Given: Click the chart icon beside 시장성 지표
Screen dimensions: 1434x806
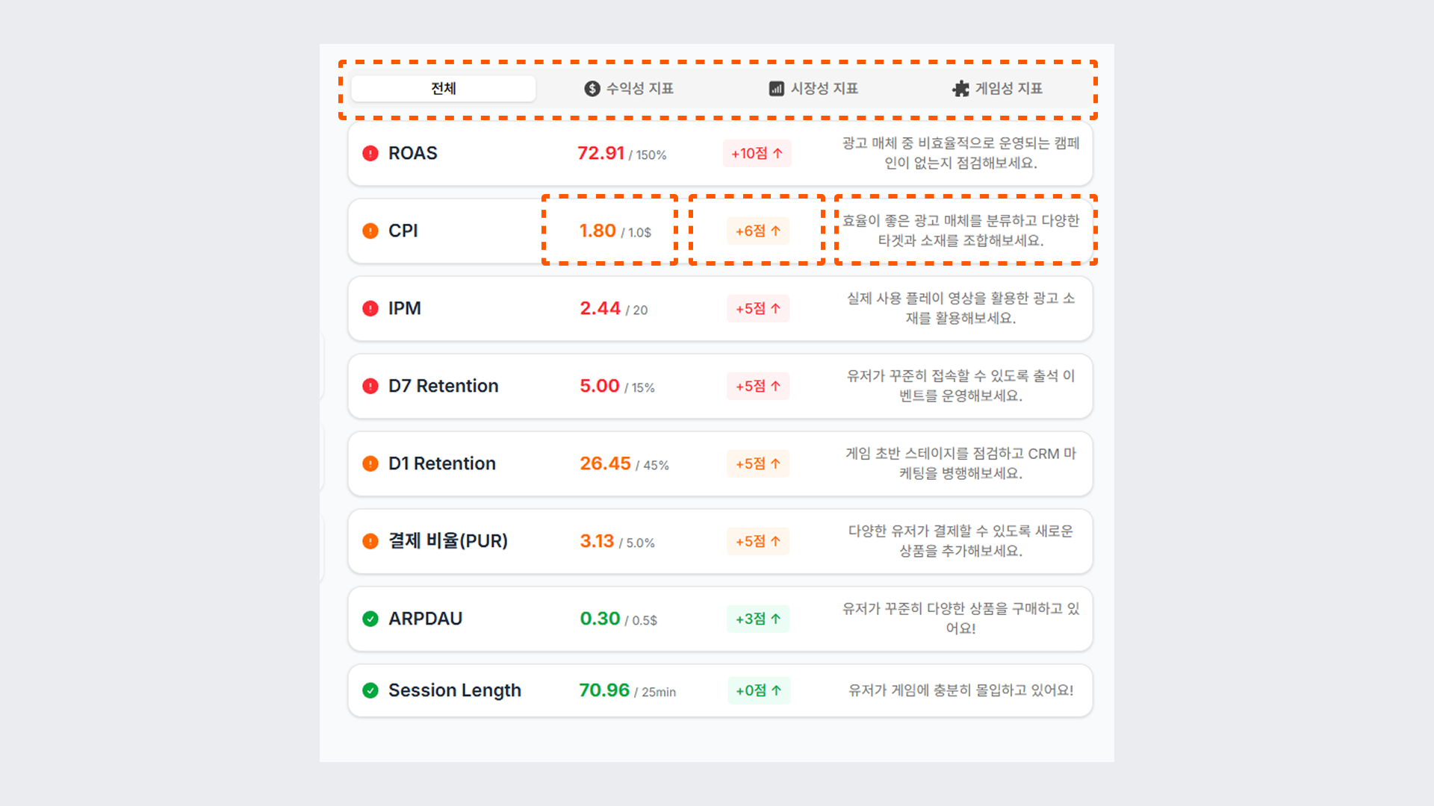Looking at the screenshot, I should [777, 89].
